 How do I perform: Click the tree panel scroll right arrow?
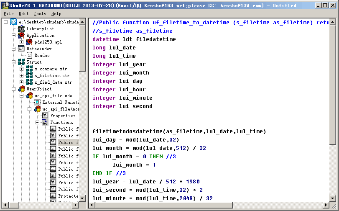pyautogui.click(x=76, y=205)
